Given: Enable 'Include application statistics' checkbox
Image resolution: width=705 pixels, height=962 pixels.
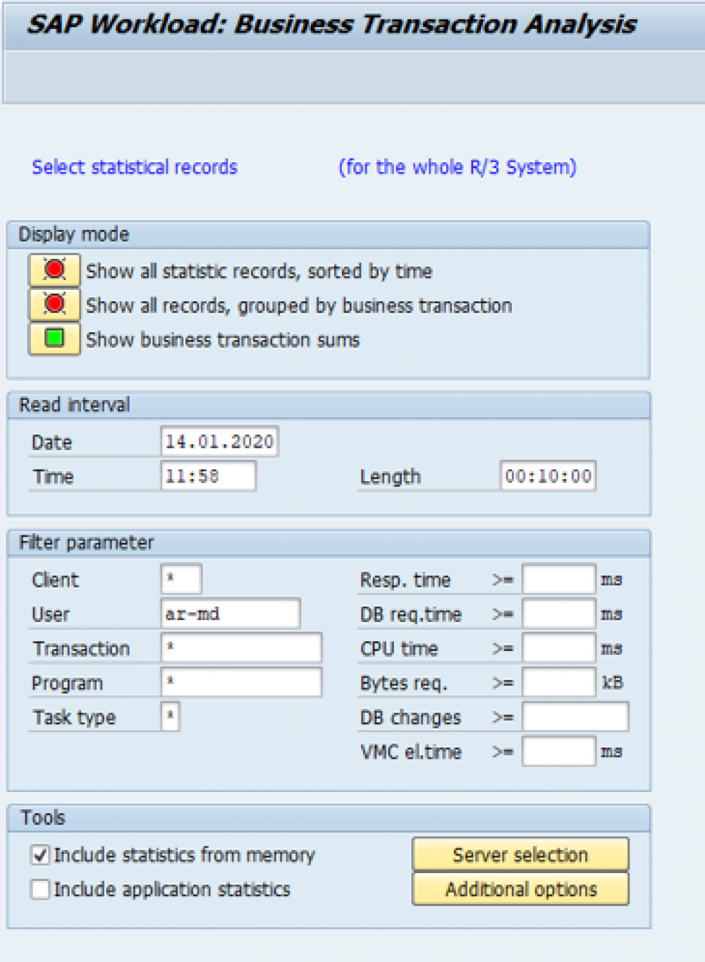Looking at the screenshot, I should click(x=41, y=889).
